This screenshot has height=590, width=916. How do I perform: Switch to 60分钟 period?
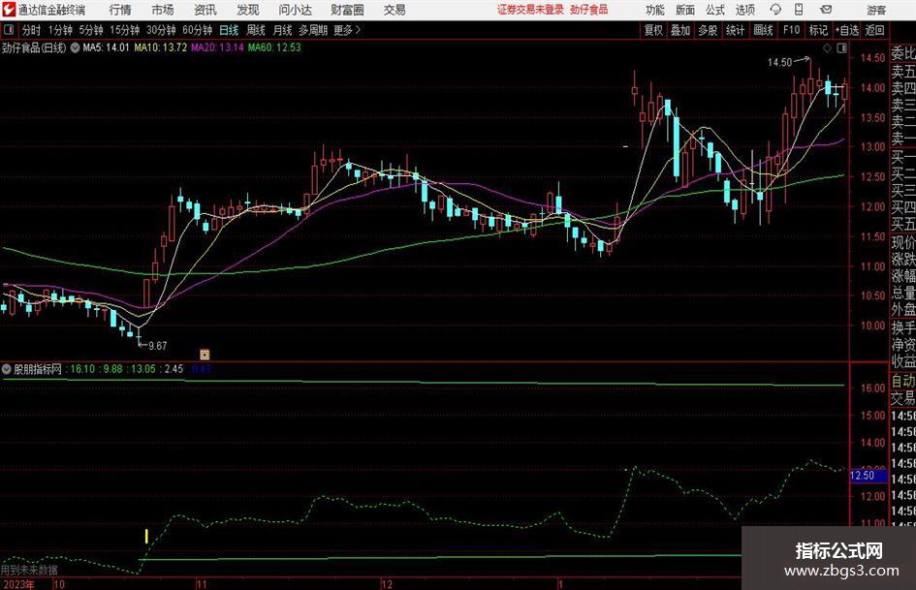coord(198,30)
